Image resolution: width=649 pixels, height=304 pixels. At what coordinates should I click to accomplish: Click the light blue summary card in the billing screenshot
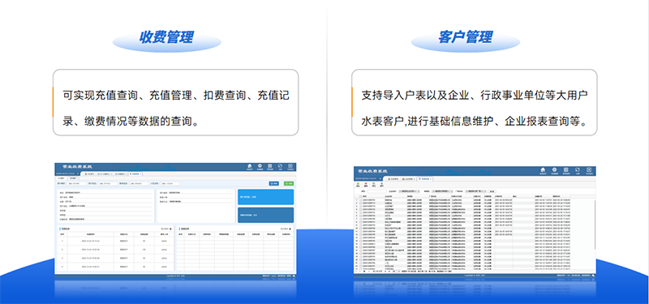[266, 197]
